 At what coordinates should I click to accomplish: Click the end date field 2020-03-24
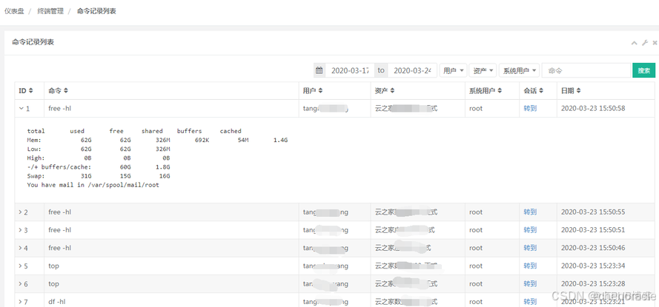pos(412,70)
